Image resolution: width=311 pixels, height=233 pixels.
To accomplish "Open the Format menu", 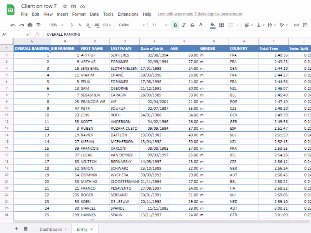I will click(x=79, y=14).
